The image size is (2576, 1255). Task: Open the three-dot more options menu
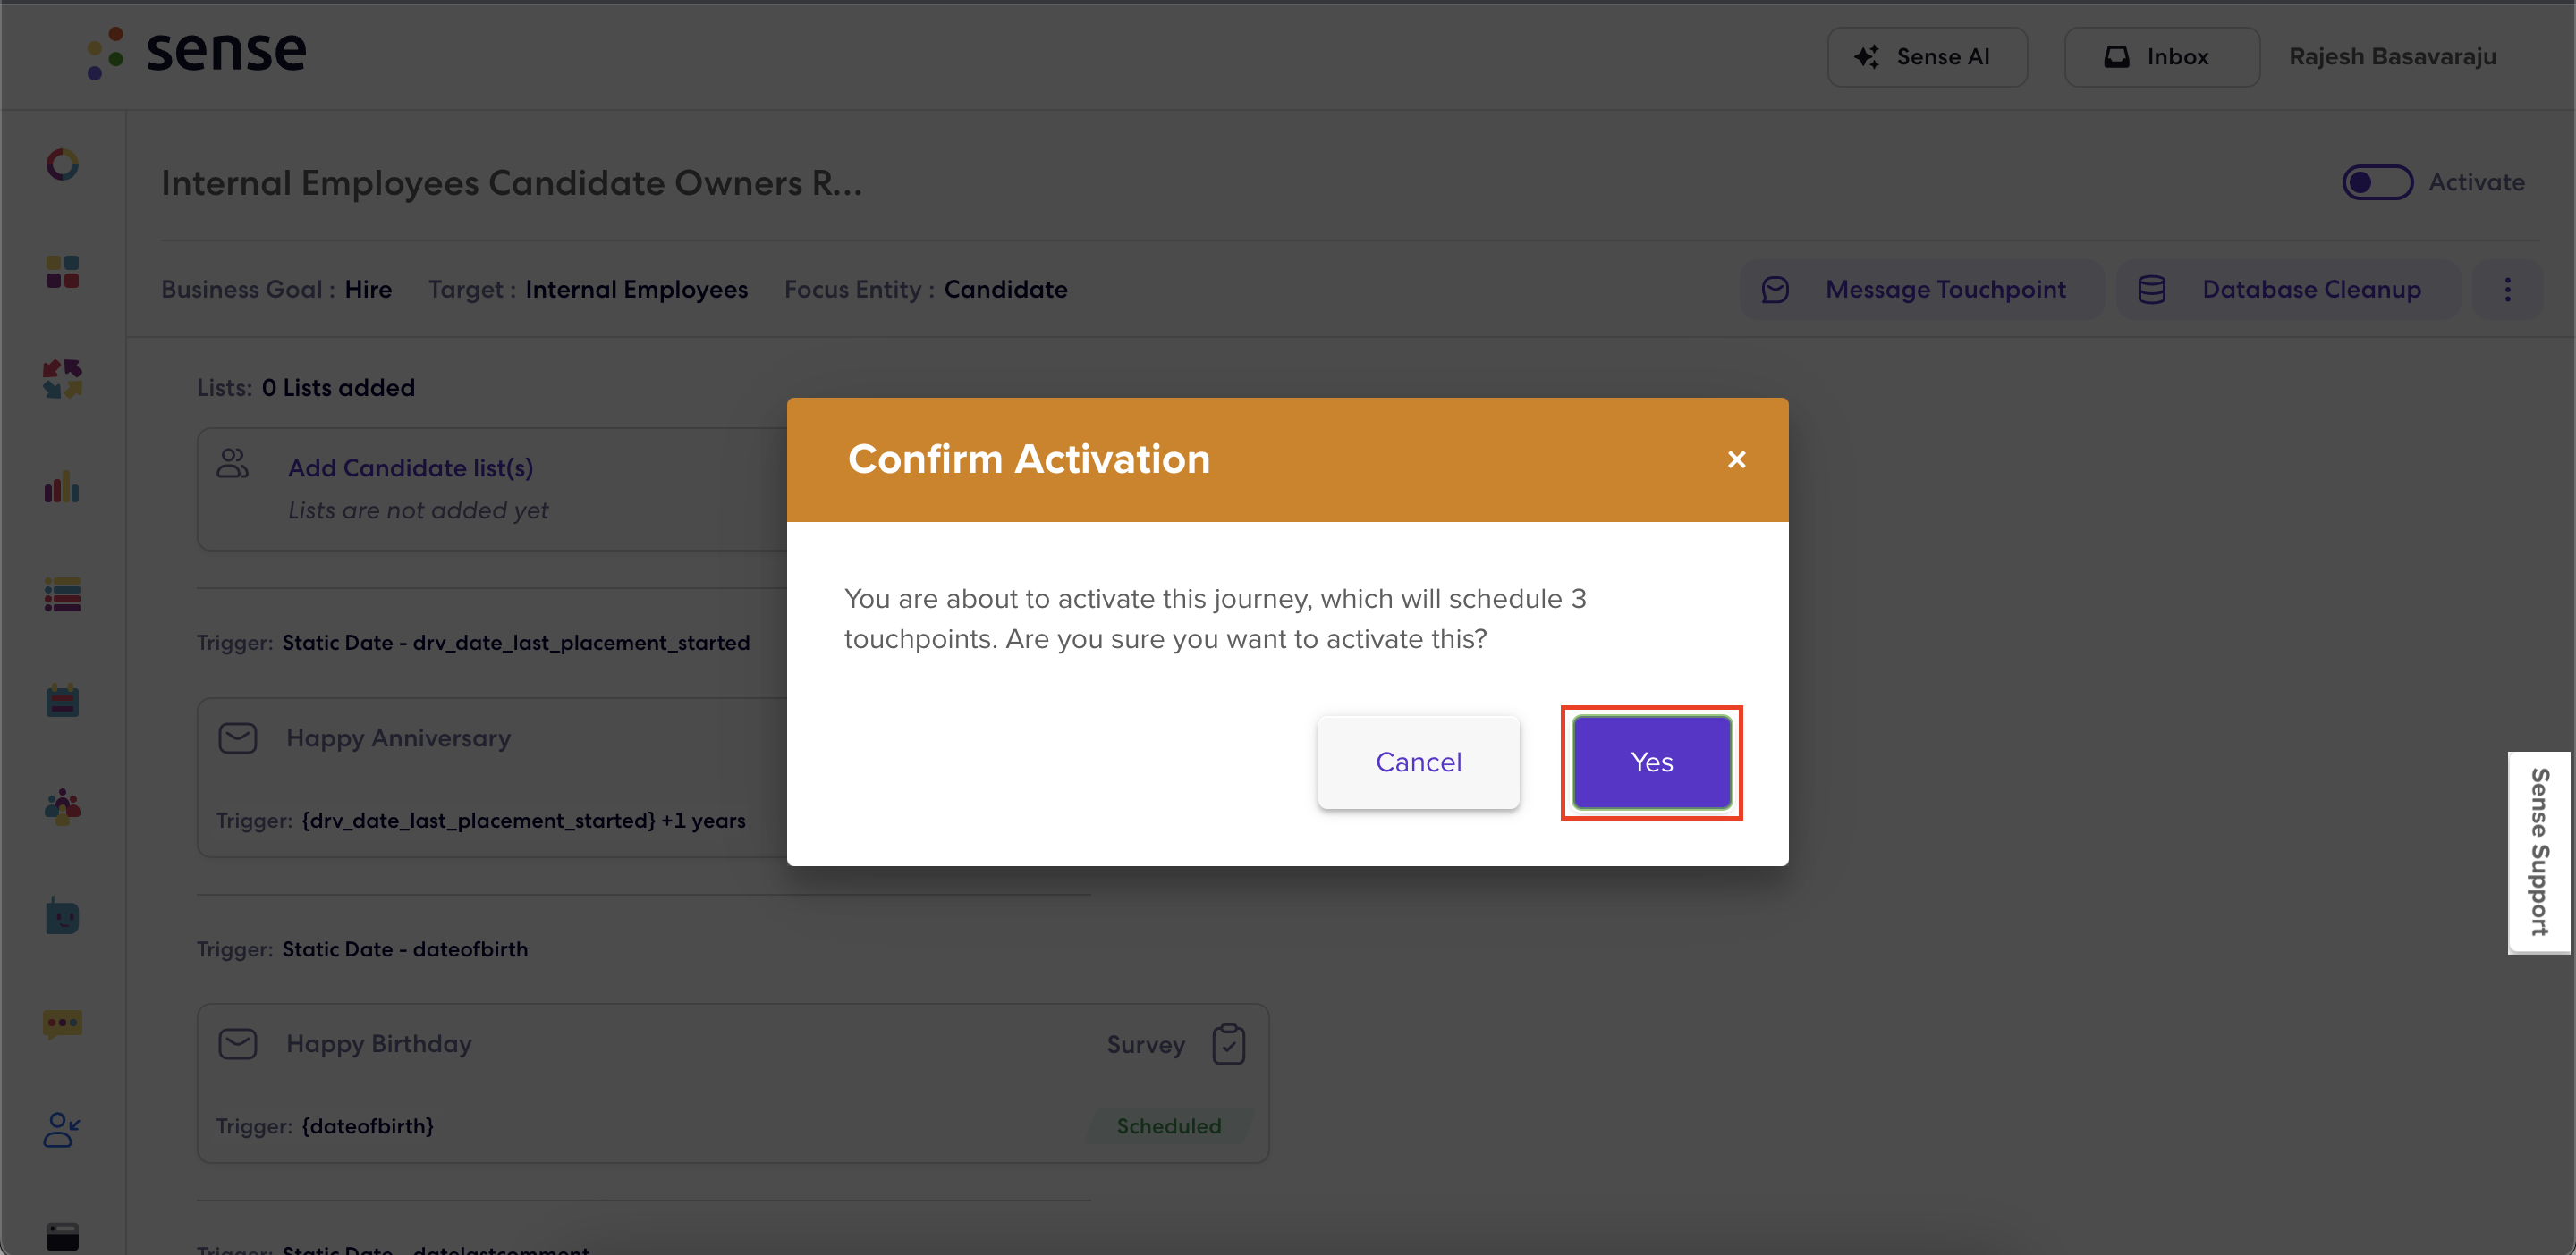pos(2507,290)
